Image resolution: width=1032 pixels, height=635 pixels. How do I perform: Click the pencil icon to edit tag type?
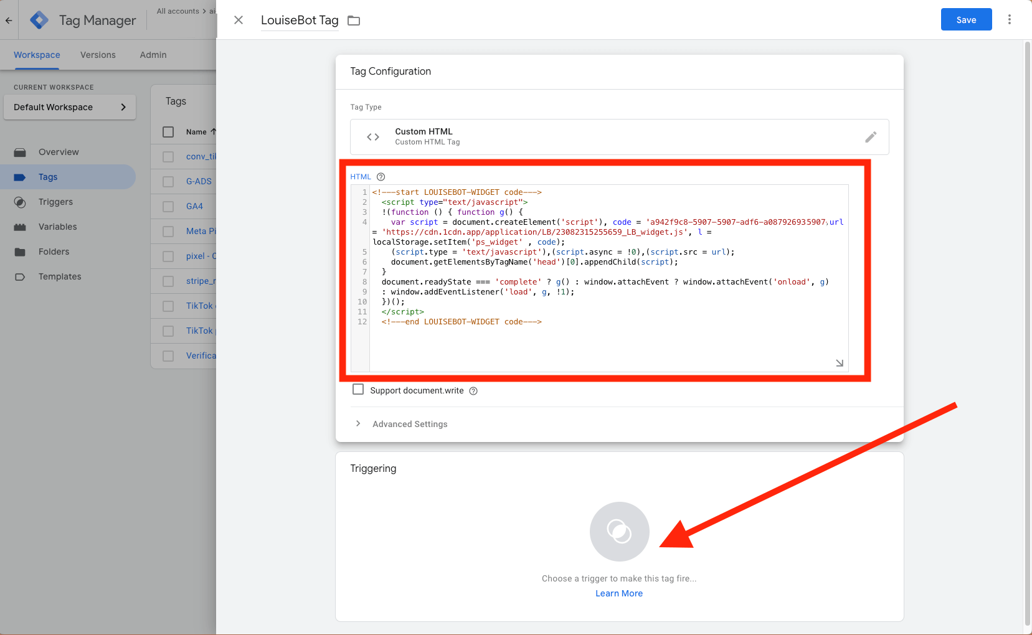870,137
